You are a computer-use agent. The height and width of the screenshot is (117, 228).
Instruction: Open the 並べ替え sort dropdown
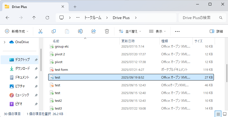(x=130, y=31)
